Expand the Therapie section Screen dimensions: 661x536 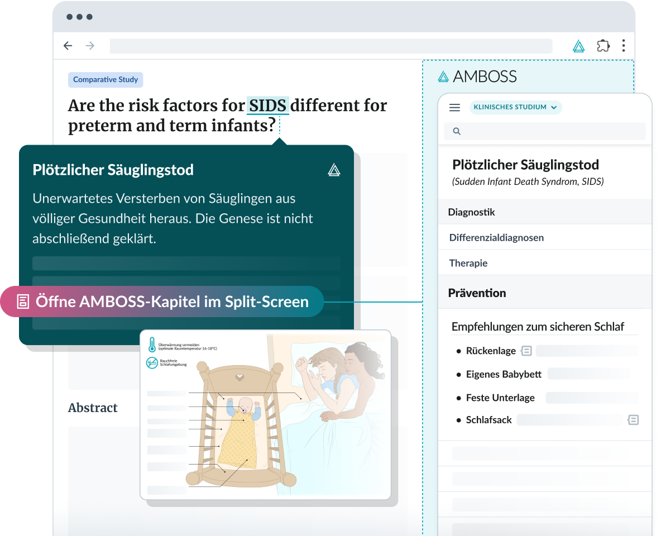[545, 263]
